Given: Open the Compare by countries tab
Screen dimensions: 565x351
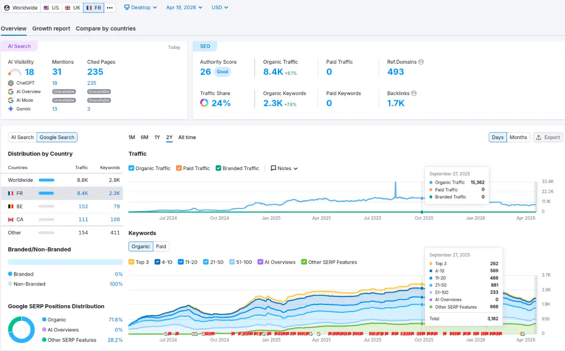Looking at the screenshot, I should (x=105, y=29).
